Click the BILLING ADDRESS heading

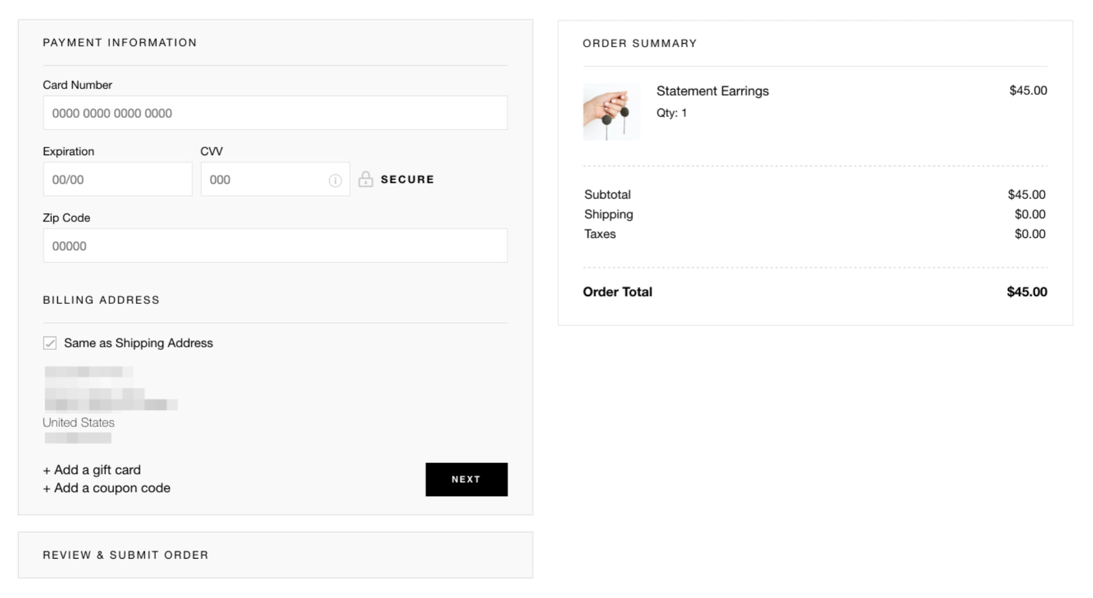[x=101, y=300]
